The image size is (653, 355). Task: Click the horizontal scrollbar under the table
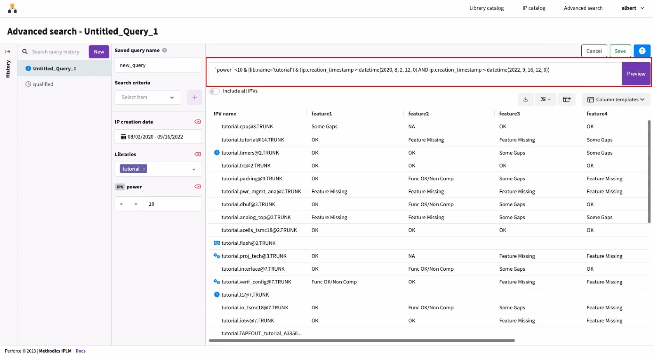click(362, 341)
